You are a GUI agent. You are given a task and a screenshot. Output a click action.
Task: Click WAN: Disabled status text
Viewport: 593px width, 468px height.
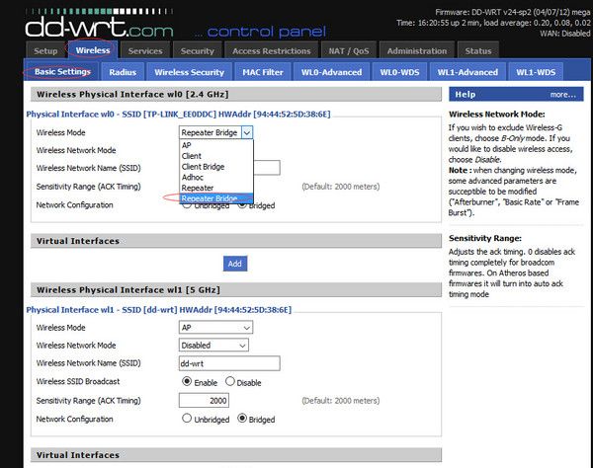point(565,34)
